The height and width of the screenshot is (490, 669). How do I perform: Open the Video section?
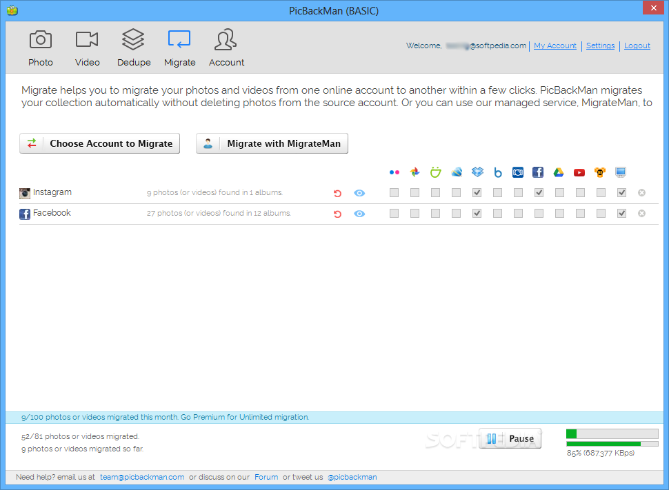point(87,48)
